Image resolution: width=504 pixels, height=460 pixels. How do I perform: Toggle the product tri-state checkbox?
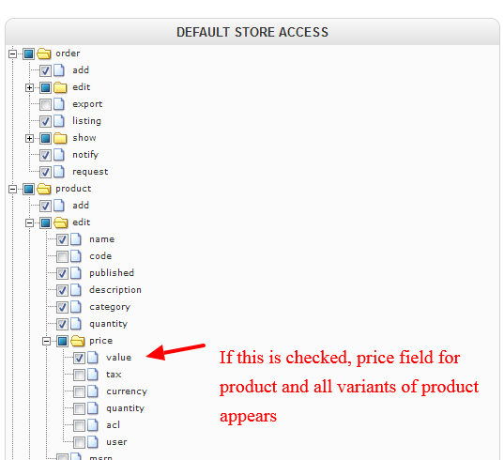pyautogui.click(x=28, y=189)
